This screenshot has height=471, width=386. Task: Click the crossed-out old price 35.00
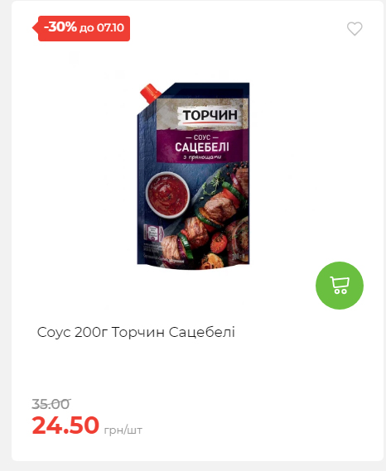[x=51, y=404]
